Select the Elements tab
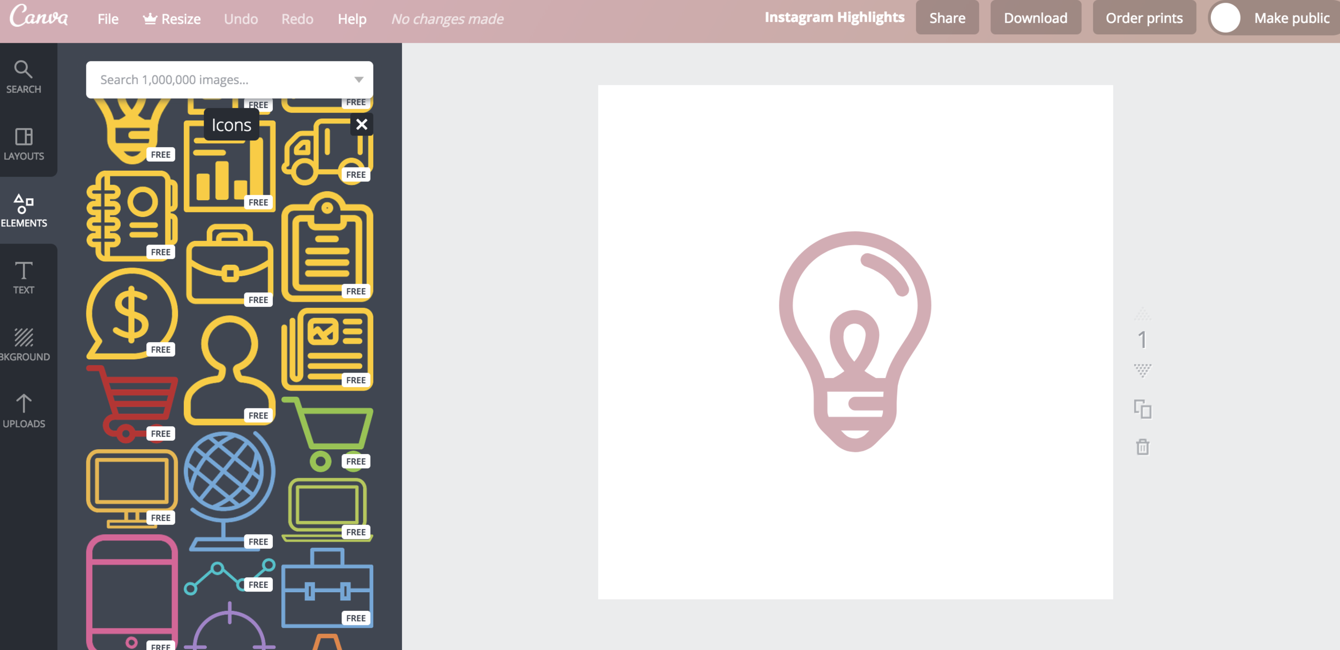The height and width of the screenshot is (650, 1340). tap(24, 210)
